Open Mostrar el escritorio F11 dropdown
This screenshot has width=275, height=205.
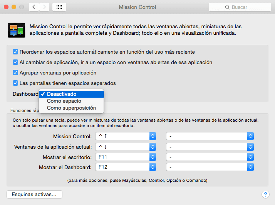tap(126, 157)
